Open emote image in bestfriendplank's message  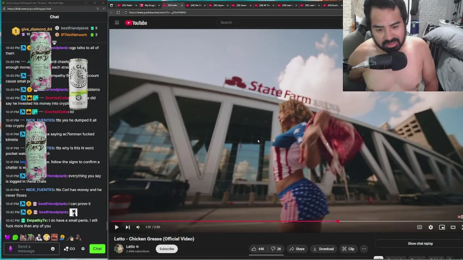click(73, 212)
